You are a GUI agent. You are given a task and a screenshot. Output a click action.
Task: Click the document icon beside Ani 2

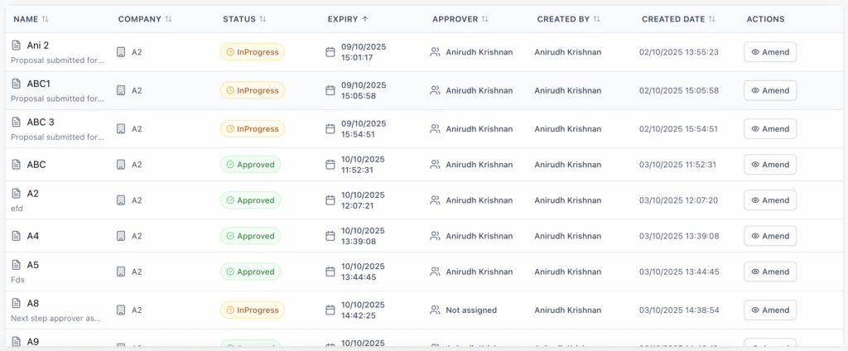click(x=16, y=45)
